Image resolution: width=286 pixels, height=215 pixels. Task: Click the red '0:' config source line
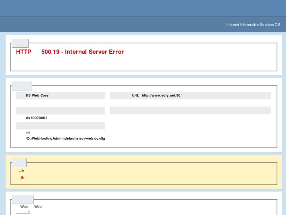[22, 178]
